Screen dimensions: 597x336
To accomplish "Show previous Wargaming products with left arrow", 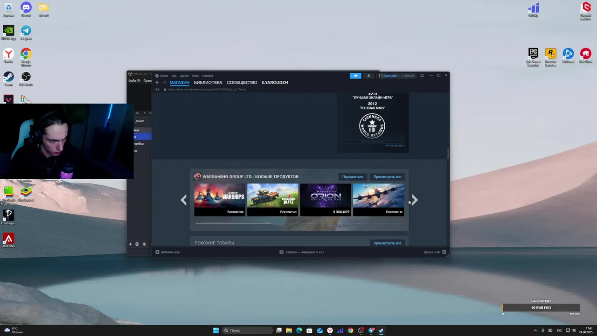I will click(184, 200).
